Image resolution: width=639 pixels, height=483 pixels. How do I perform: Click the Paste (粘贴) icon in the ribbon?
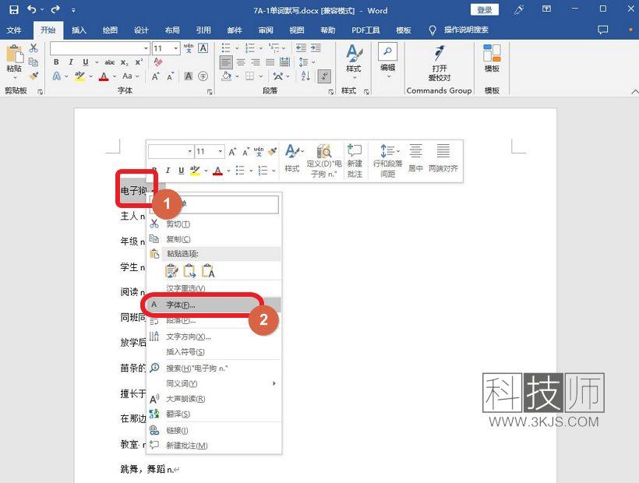[x=14, y=55]
